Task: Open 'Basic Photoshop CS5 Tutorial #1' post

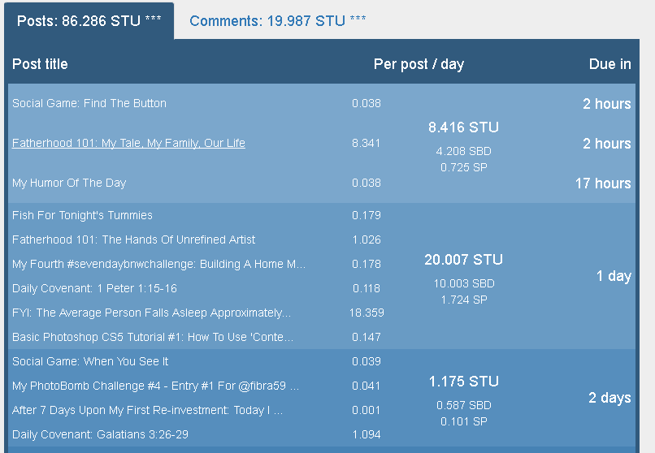Action: pos(153,337)
